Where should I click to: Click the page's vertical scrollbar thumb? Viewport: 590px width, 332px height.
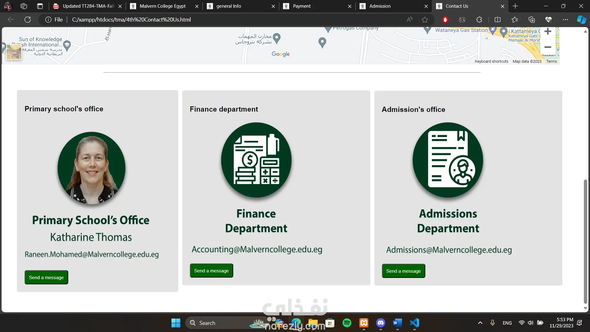click(x=585, y=241)
